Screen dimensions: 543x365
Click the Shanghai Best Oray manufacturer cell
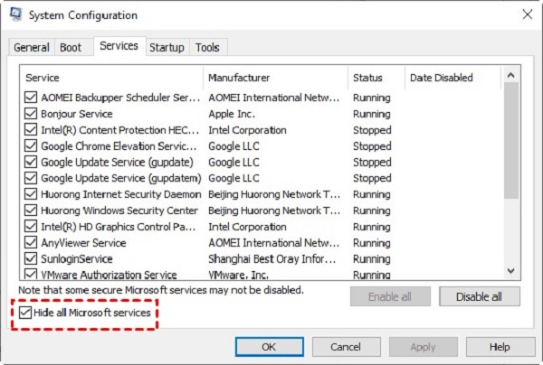click(x=272, y=259)
